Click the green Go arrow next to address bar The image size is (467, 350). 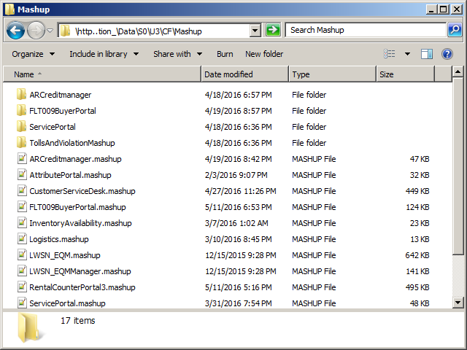273,30
